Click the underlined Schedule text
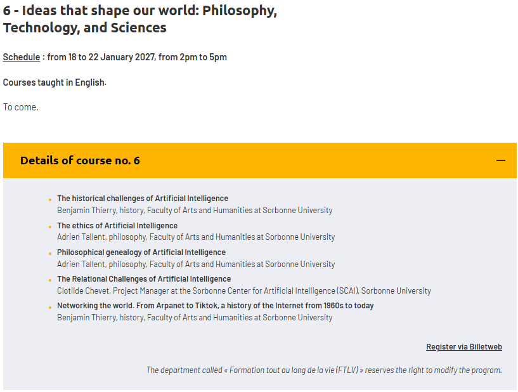This screenshot has height=392, width=518. (x=22, y=57)
